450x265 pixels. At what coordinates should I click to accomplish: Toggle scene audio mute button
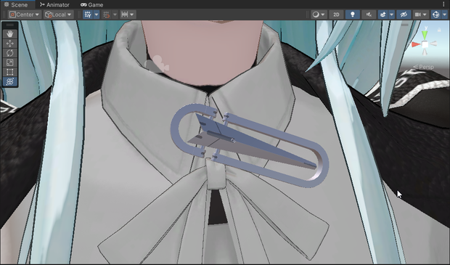(369, 15)
